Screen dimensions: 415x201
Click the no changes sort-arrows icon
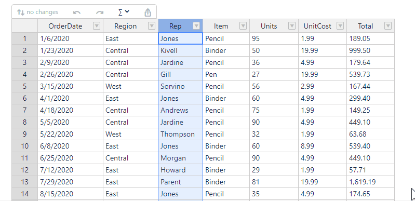tap(21, 12)
